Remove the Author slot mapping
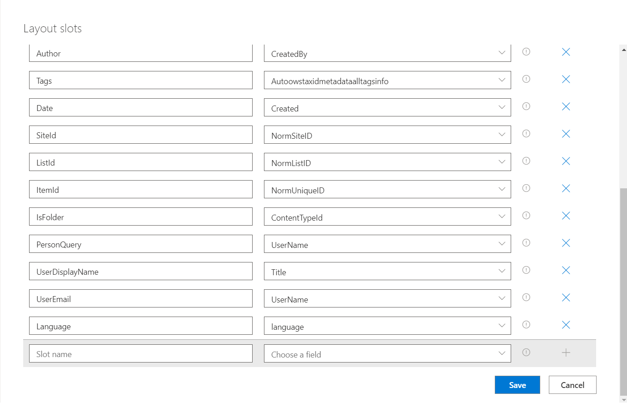 point(566,52)
